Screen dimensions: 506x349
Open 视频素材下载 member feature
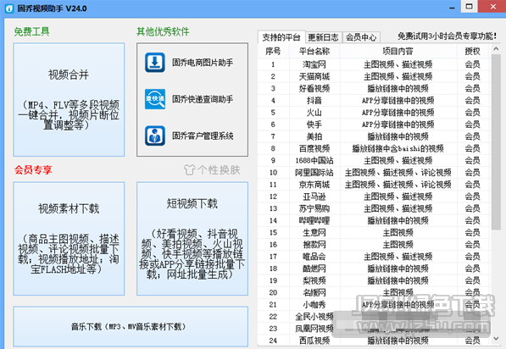click(69, 239)
